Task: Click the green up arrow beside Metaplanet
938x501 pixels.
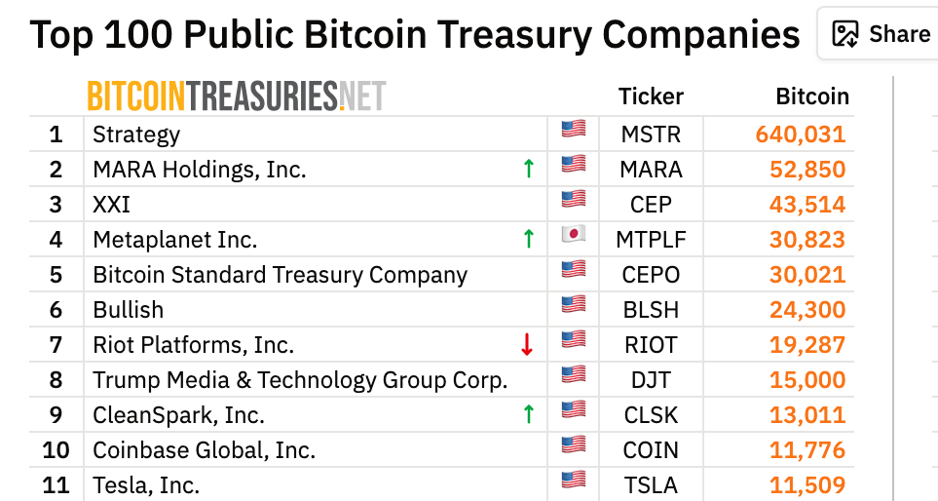Action: pyautogui.click(x=528, y=239)
